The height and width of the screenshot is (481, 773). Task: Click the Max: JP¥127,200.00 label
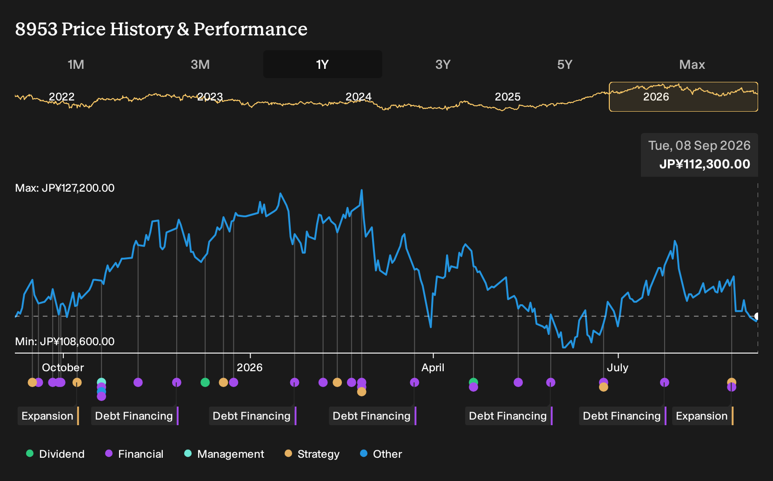click(x=65, y=188)
